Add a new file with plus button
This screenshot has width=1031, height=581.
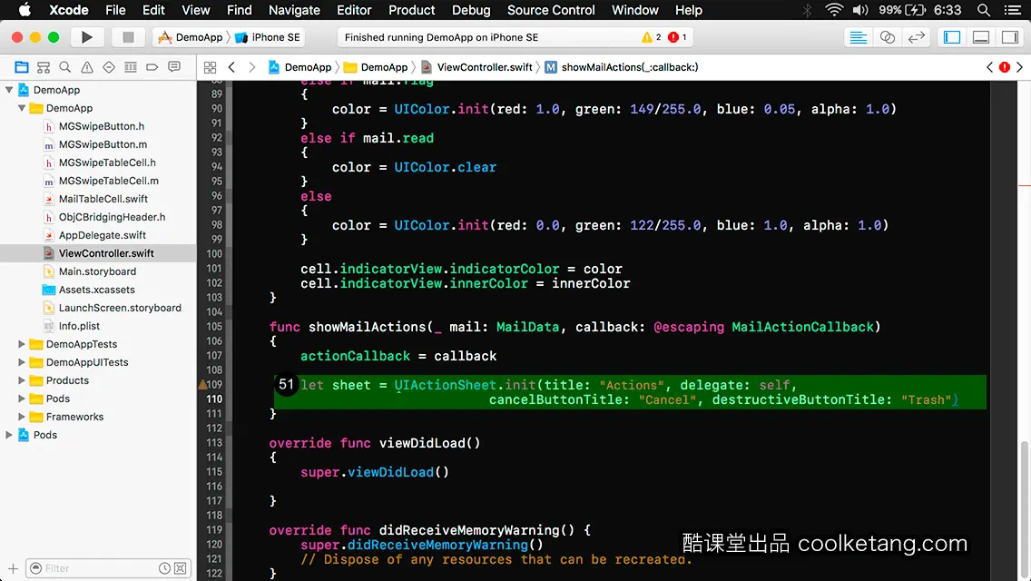[13, 568]
